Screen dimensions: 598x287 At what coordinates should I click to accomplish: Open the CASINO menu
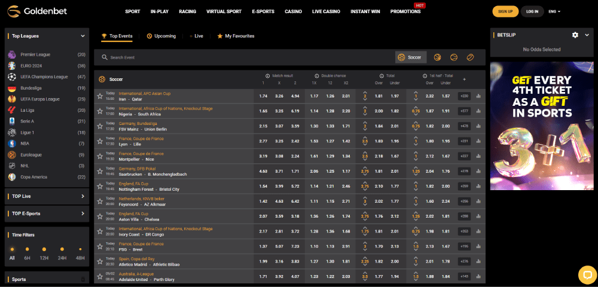click(293, 11)
